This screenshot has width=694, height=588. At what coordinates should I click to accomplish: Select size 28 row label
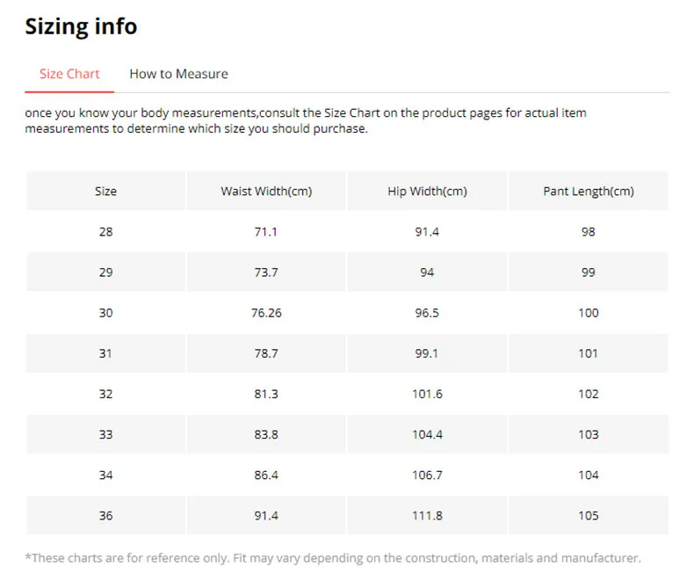(x=105, y=232)
